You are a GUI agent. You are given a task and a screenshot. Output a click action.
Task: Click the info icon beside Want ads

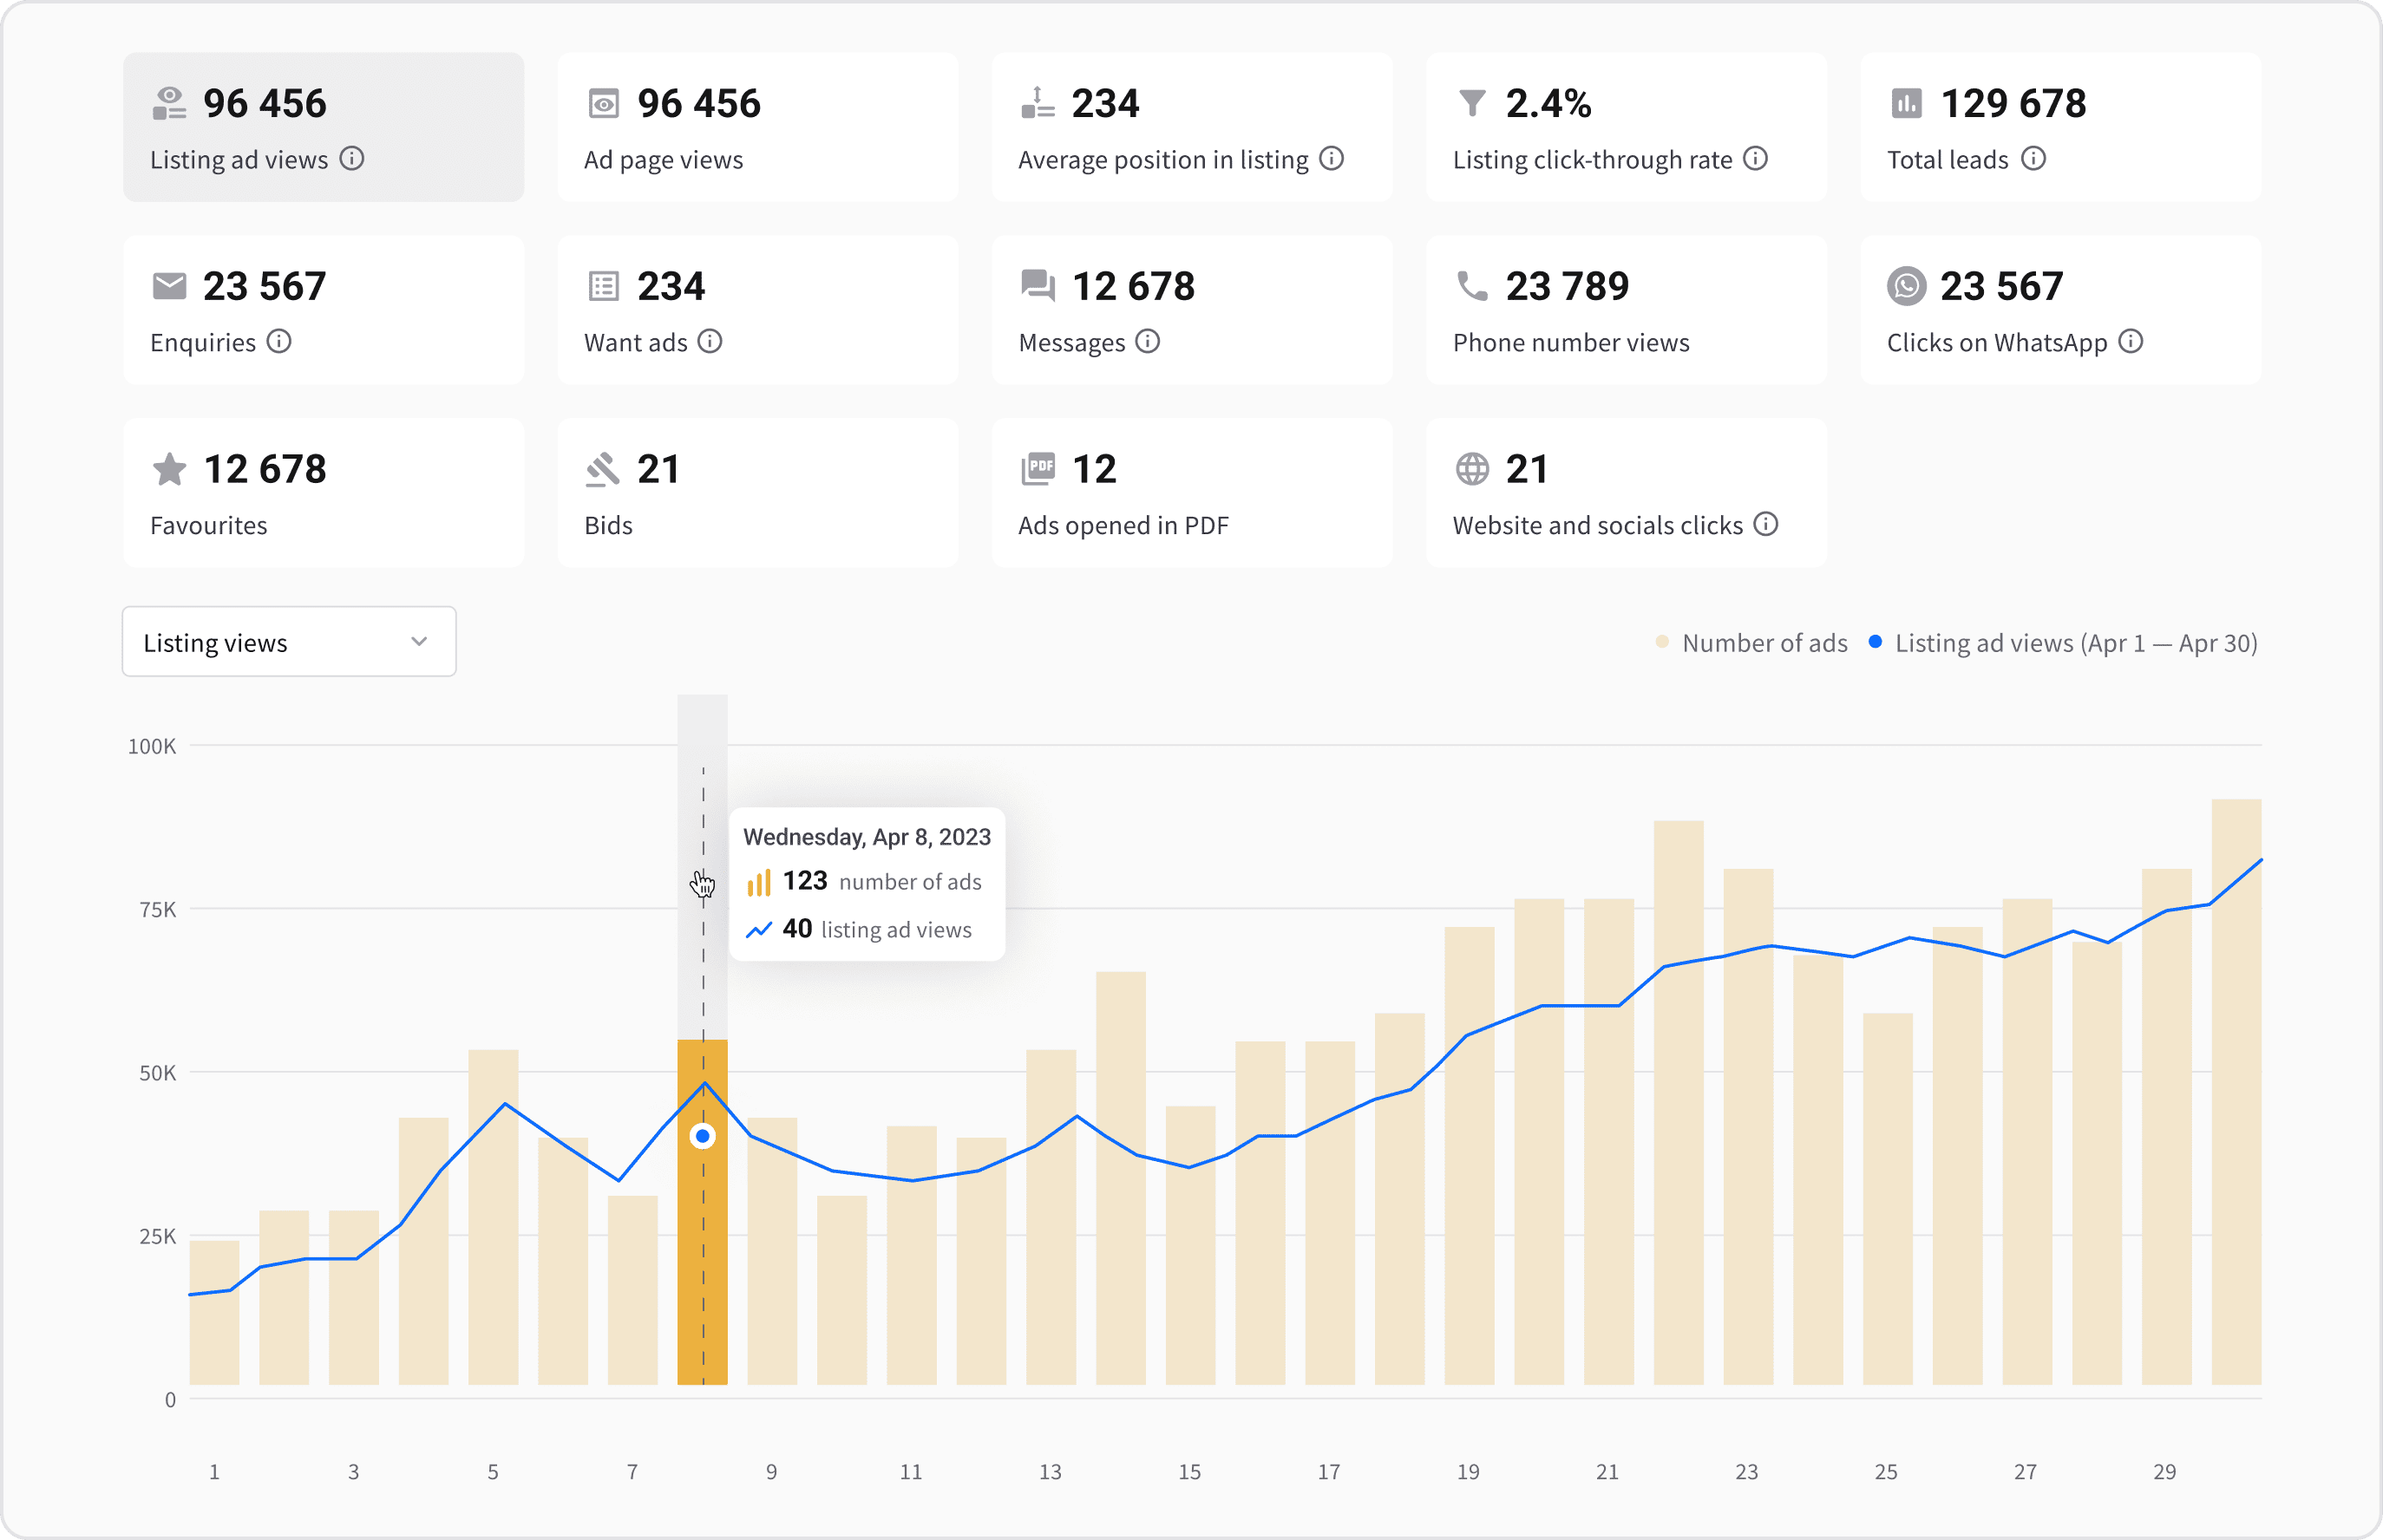point(710,341)
